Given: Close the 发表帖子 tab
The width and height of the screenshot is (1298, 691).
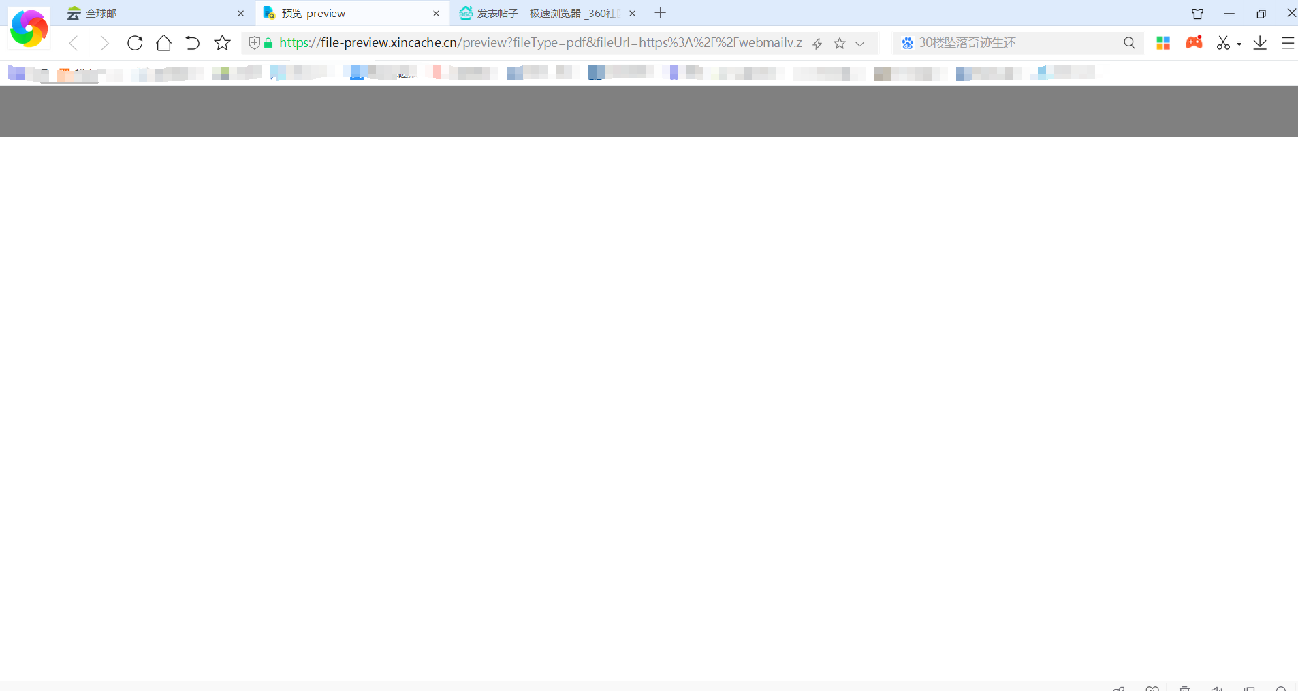Looking at the screenshot, I should click(632, 14).
